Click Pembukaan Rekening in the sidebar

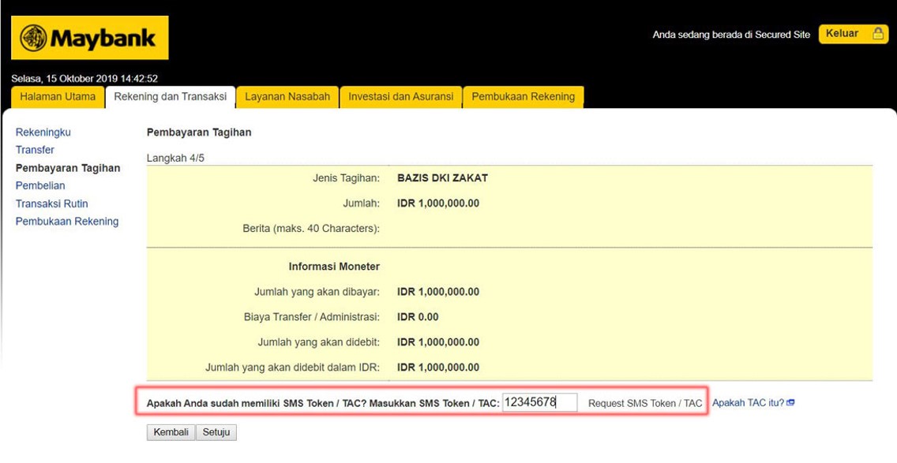click(x=67, y=221)
